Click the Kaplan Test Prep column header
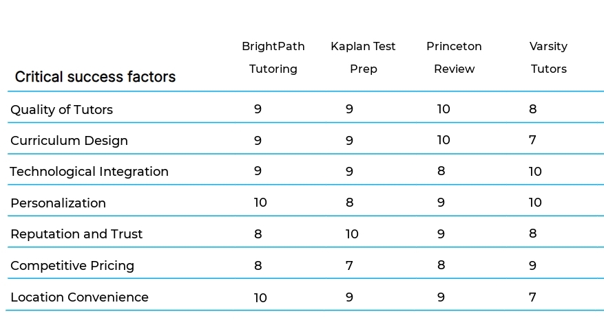604x329 pixels. [363, 58]
